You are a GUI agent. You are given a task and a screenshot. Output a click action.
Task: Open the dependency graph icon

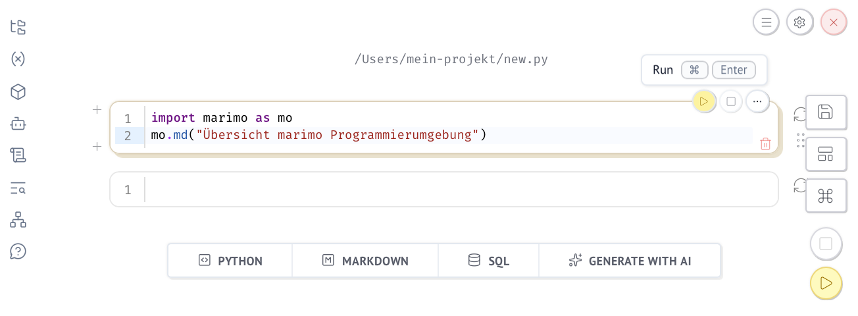click(18, 220)
